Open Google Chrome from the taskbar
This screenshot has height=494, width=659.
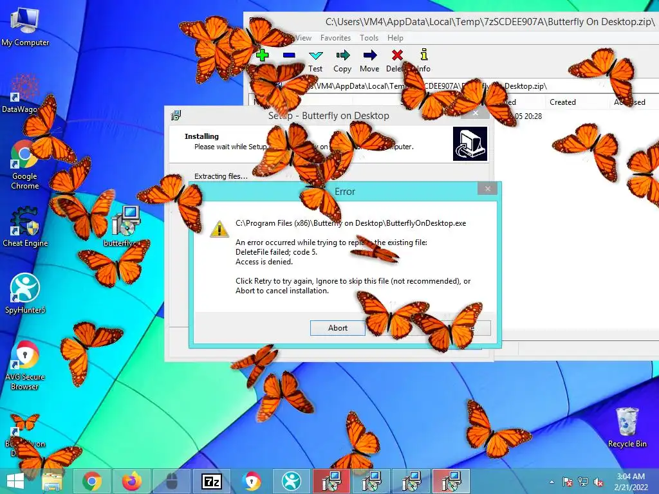pos(92,481)
